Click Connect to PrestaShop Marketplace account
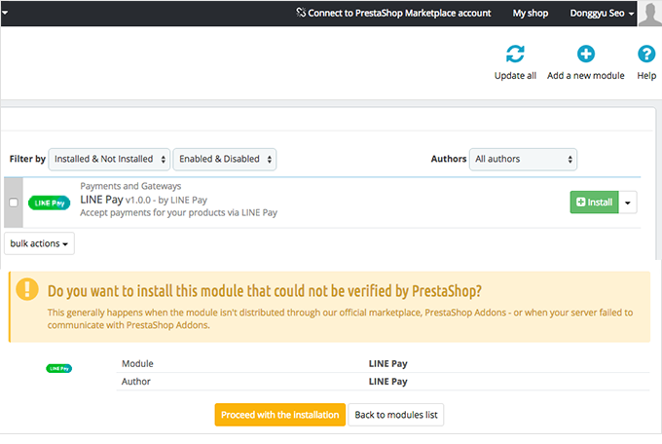Screen dimensions: 662x444 pos(393,13)
